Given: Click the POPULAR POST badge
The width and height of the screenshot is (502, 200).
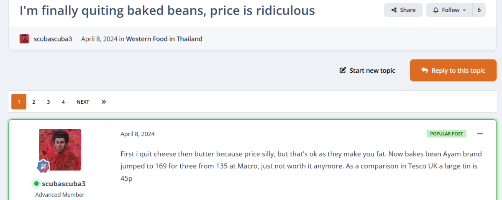Looking at the screenshot, I should pos(446,134).
